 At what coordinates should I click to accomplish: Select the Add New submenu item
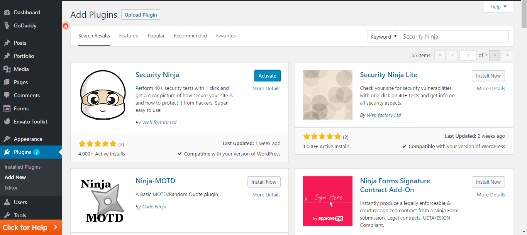[x=15, y=177]
